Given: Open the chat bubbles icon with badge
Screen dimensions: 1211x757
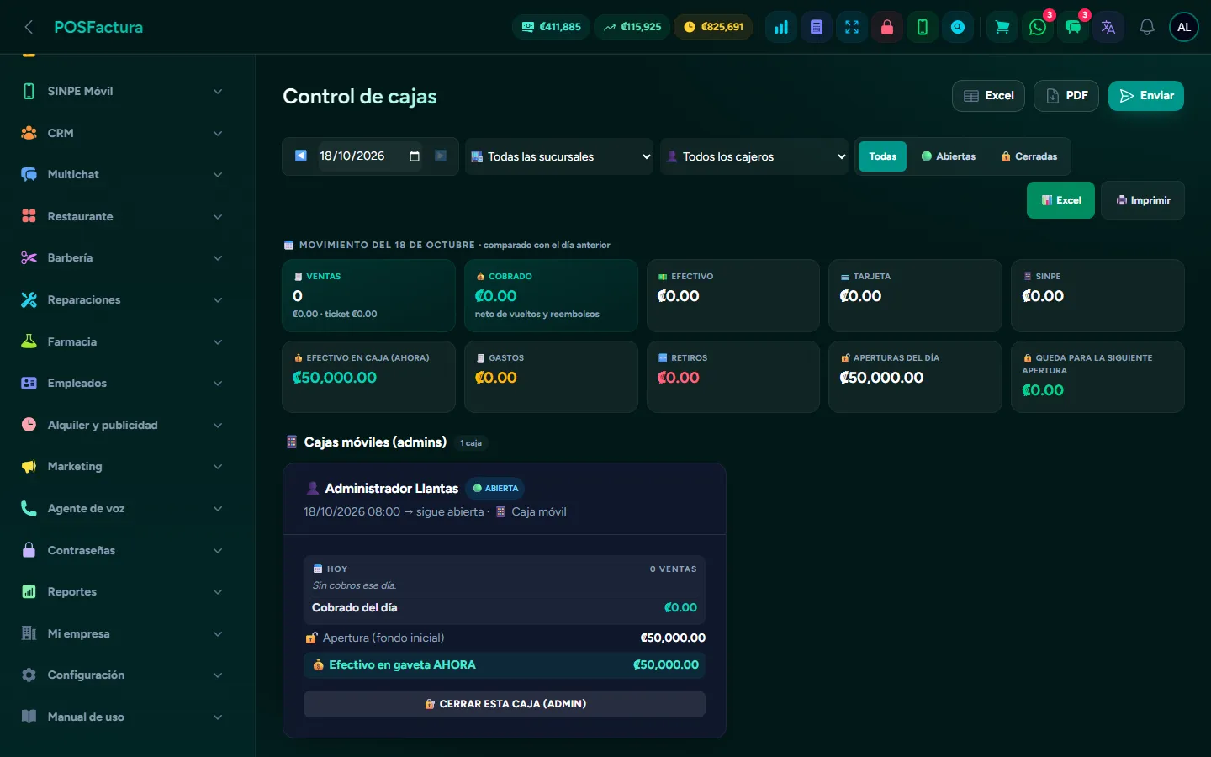Looking at the screenshot, I should tap(1073, 27).
